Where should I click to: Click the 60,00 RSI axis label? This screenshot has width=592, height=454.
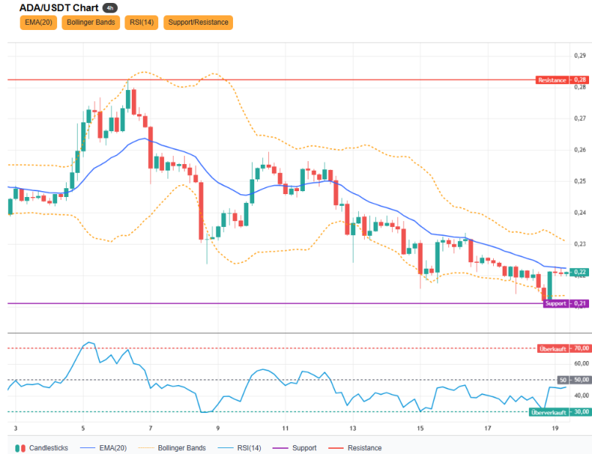582,363
